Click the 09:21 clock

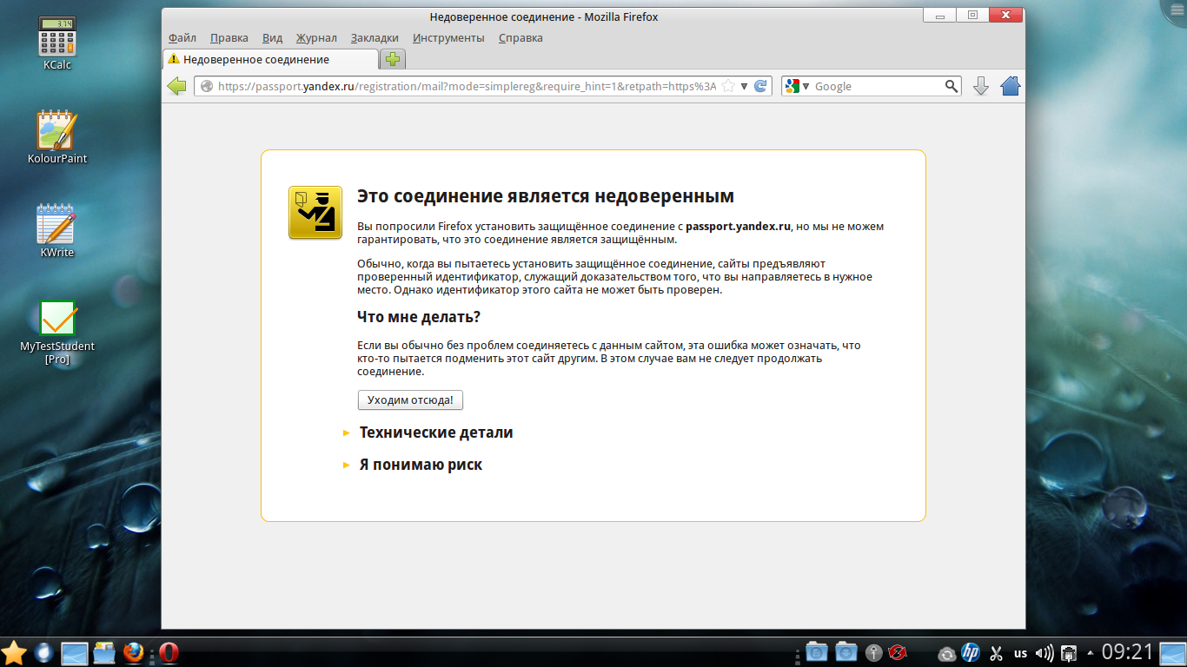pyautogui.click(x=1127, y=652)
